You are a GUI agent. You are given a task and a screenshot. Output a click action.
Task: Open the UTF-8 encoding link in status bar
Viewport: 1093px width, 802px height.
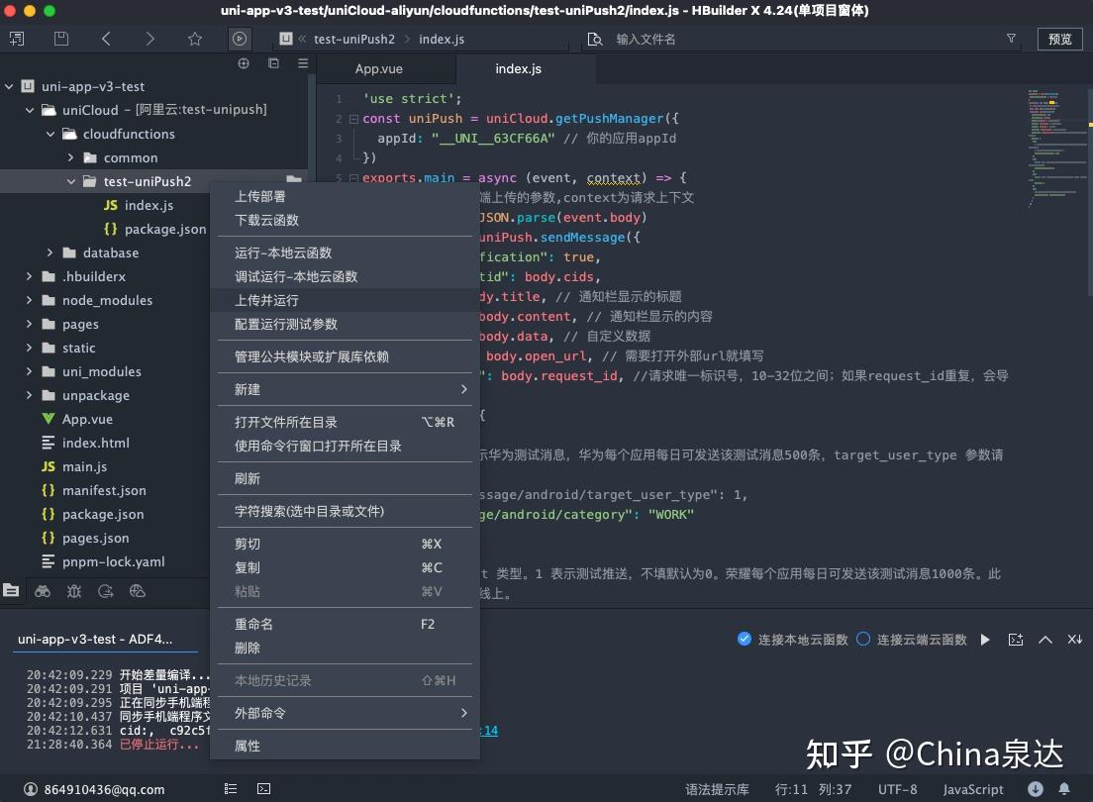click(x=897, y=789)
